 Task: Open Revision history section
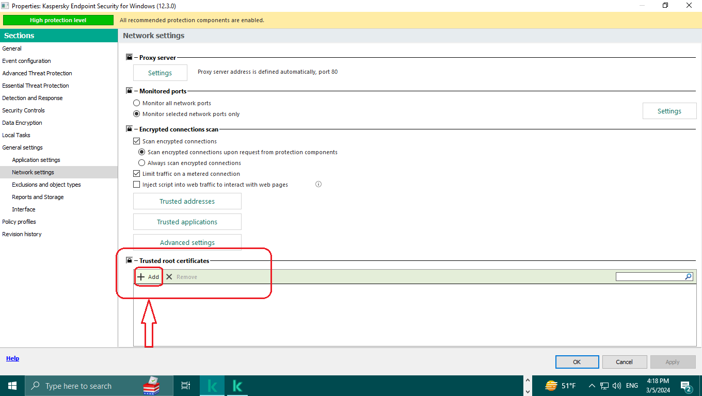coord(59,234)
